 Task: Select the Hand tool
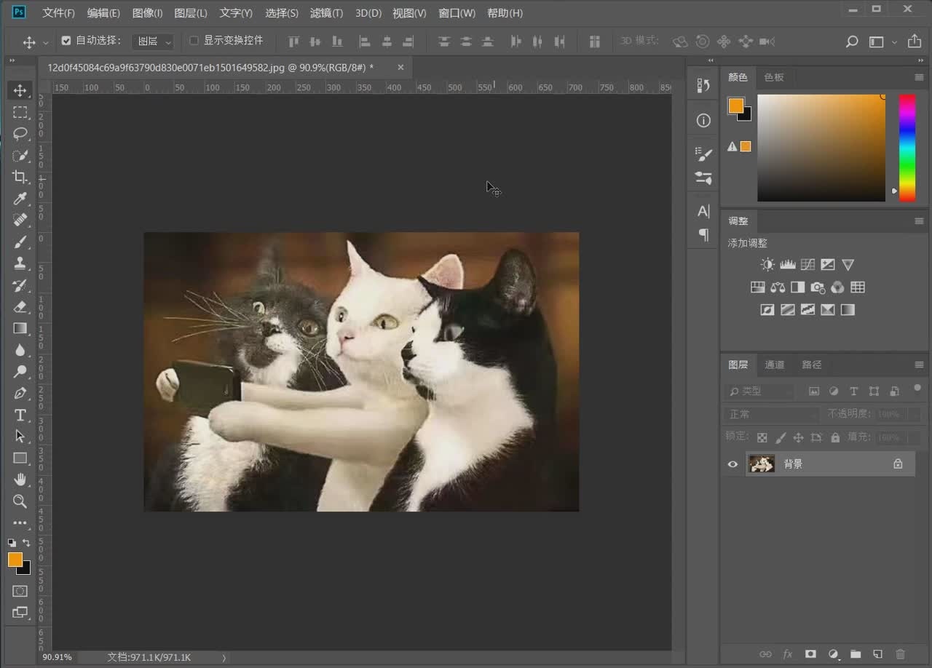pos(20,480)
